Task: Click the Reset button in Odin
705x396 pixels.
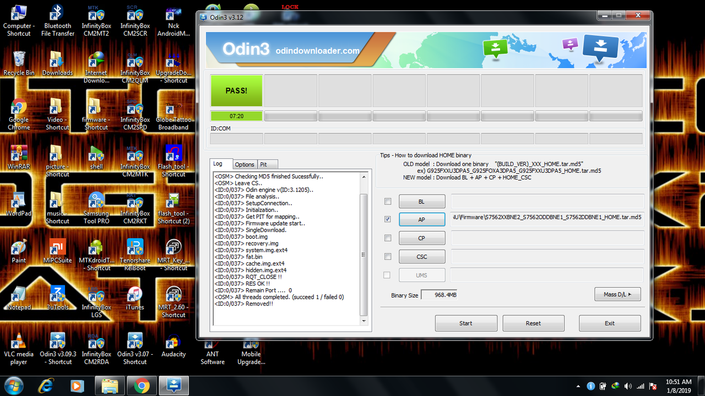Action: (x=533, y=323)
